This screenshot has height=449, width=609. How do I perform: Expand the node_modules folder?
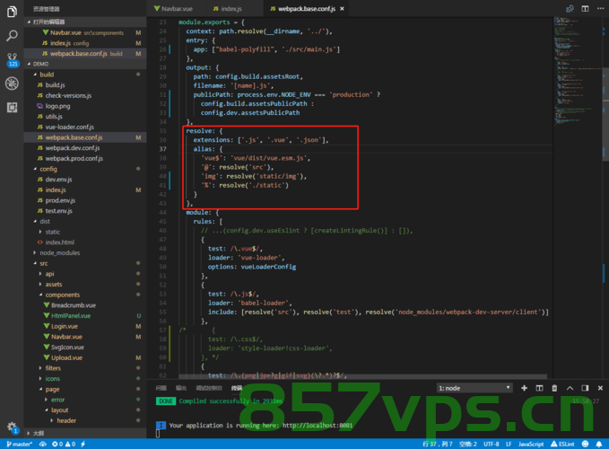(x=85, y=252)
